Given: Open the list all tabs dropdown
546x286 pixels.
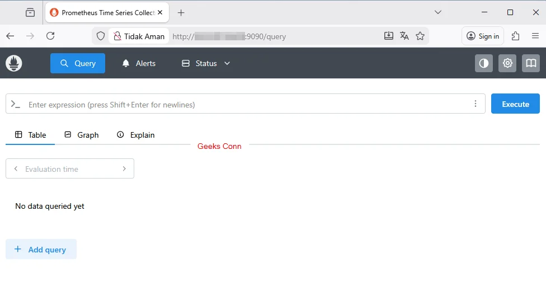Looking at the screenshot, I should 437,12.
